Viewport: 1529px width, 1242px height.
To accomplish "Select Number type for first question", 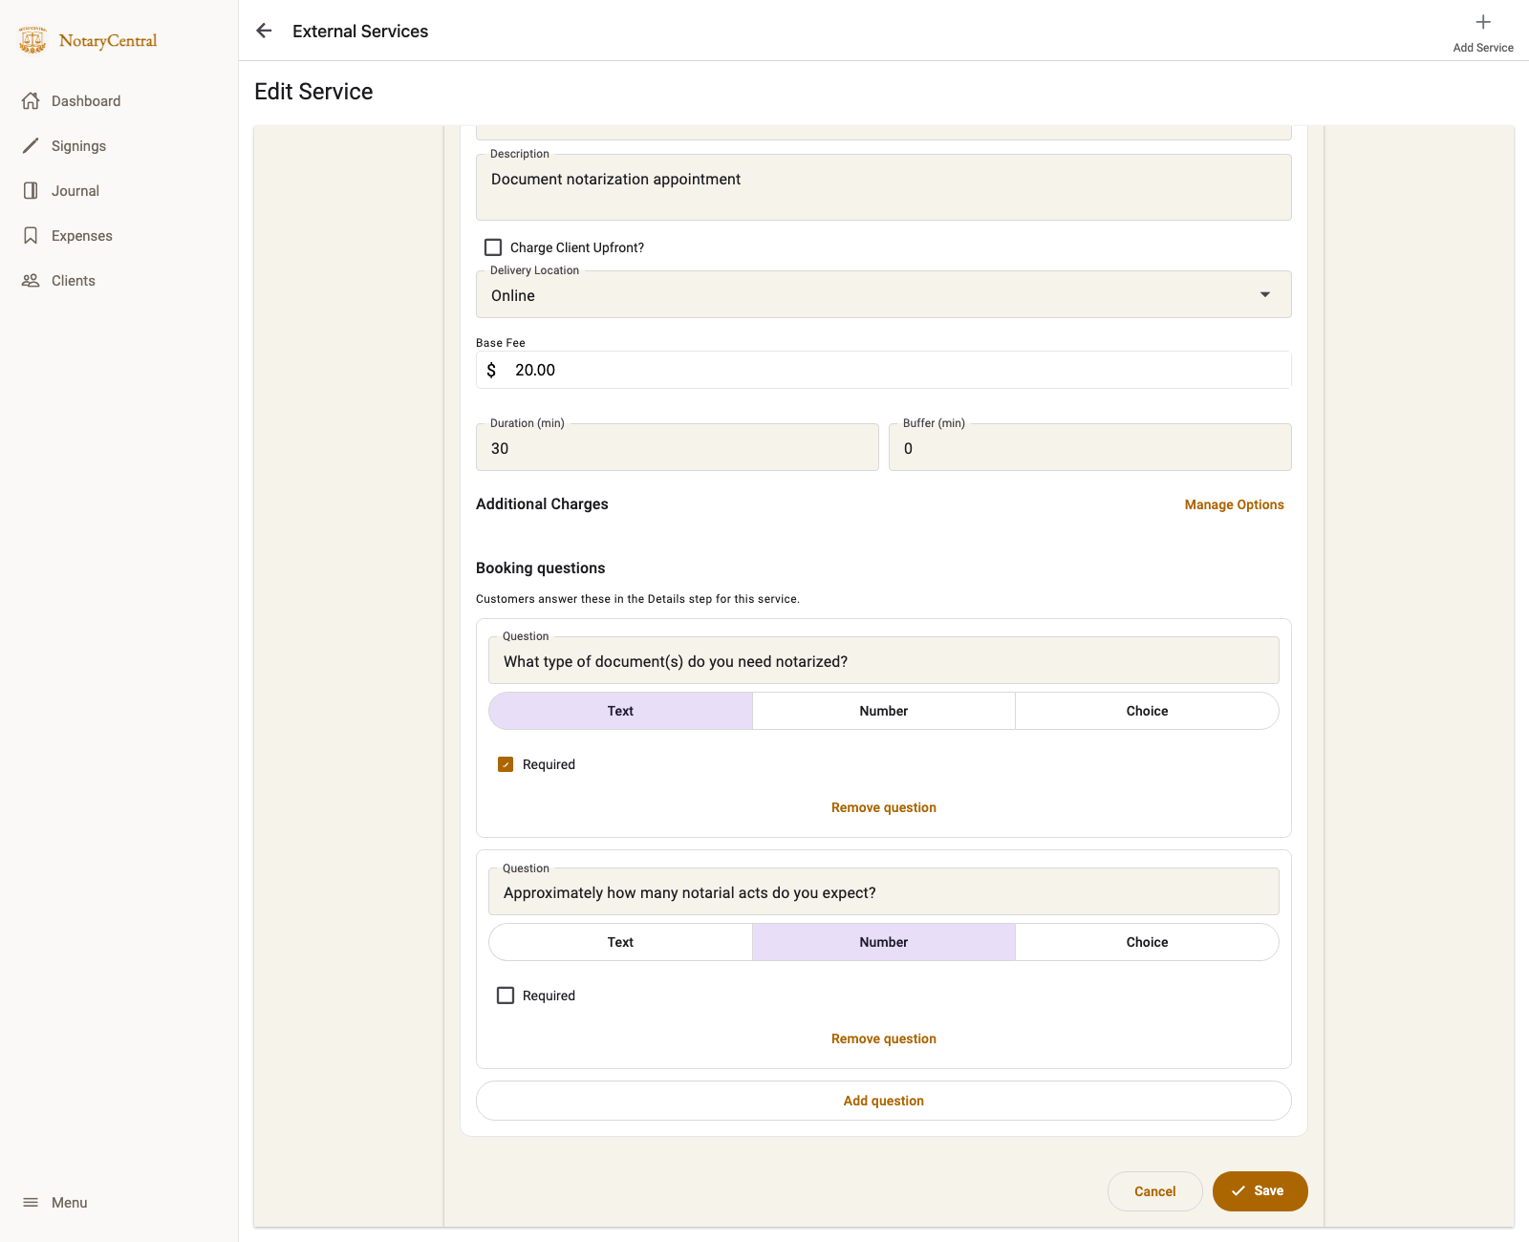I will (x=884, y=711).
